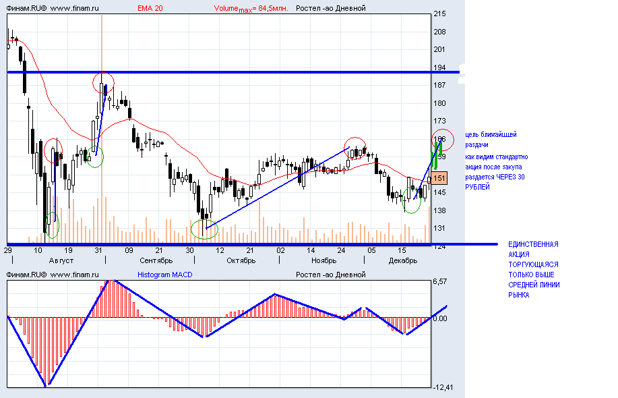Click date label 19 on time axis
Screen dimensions: 618x398
68,250
